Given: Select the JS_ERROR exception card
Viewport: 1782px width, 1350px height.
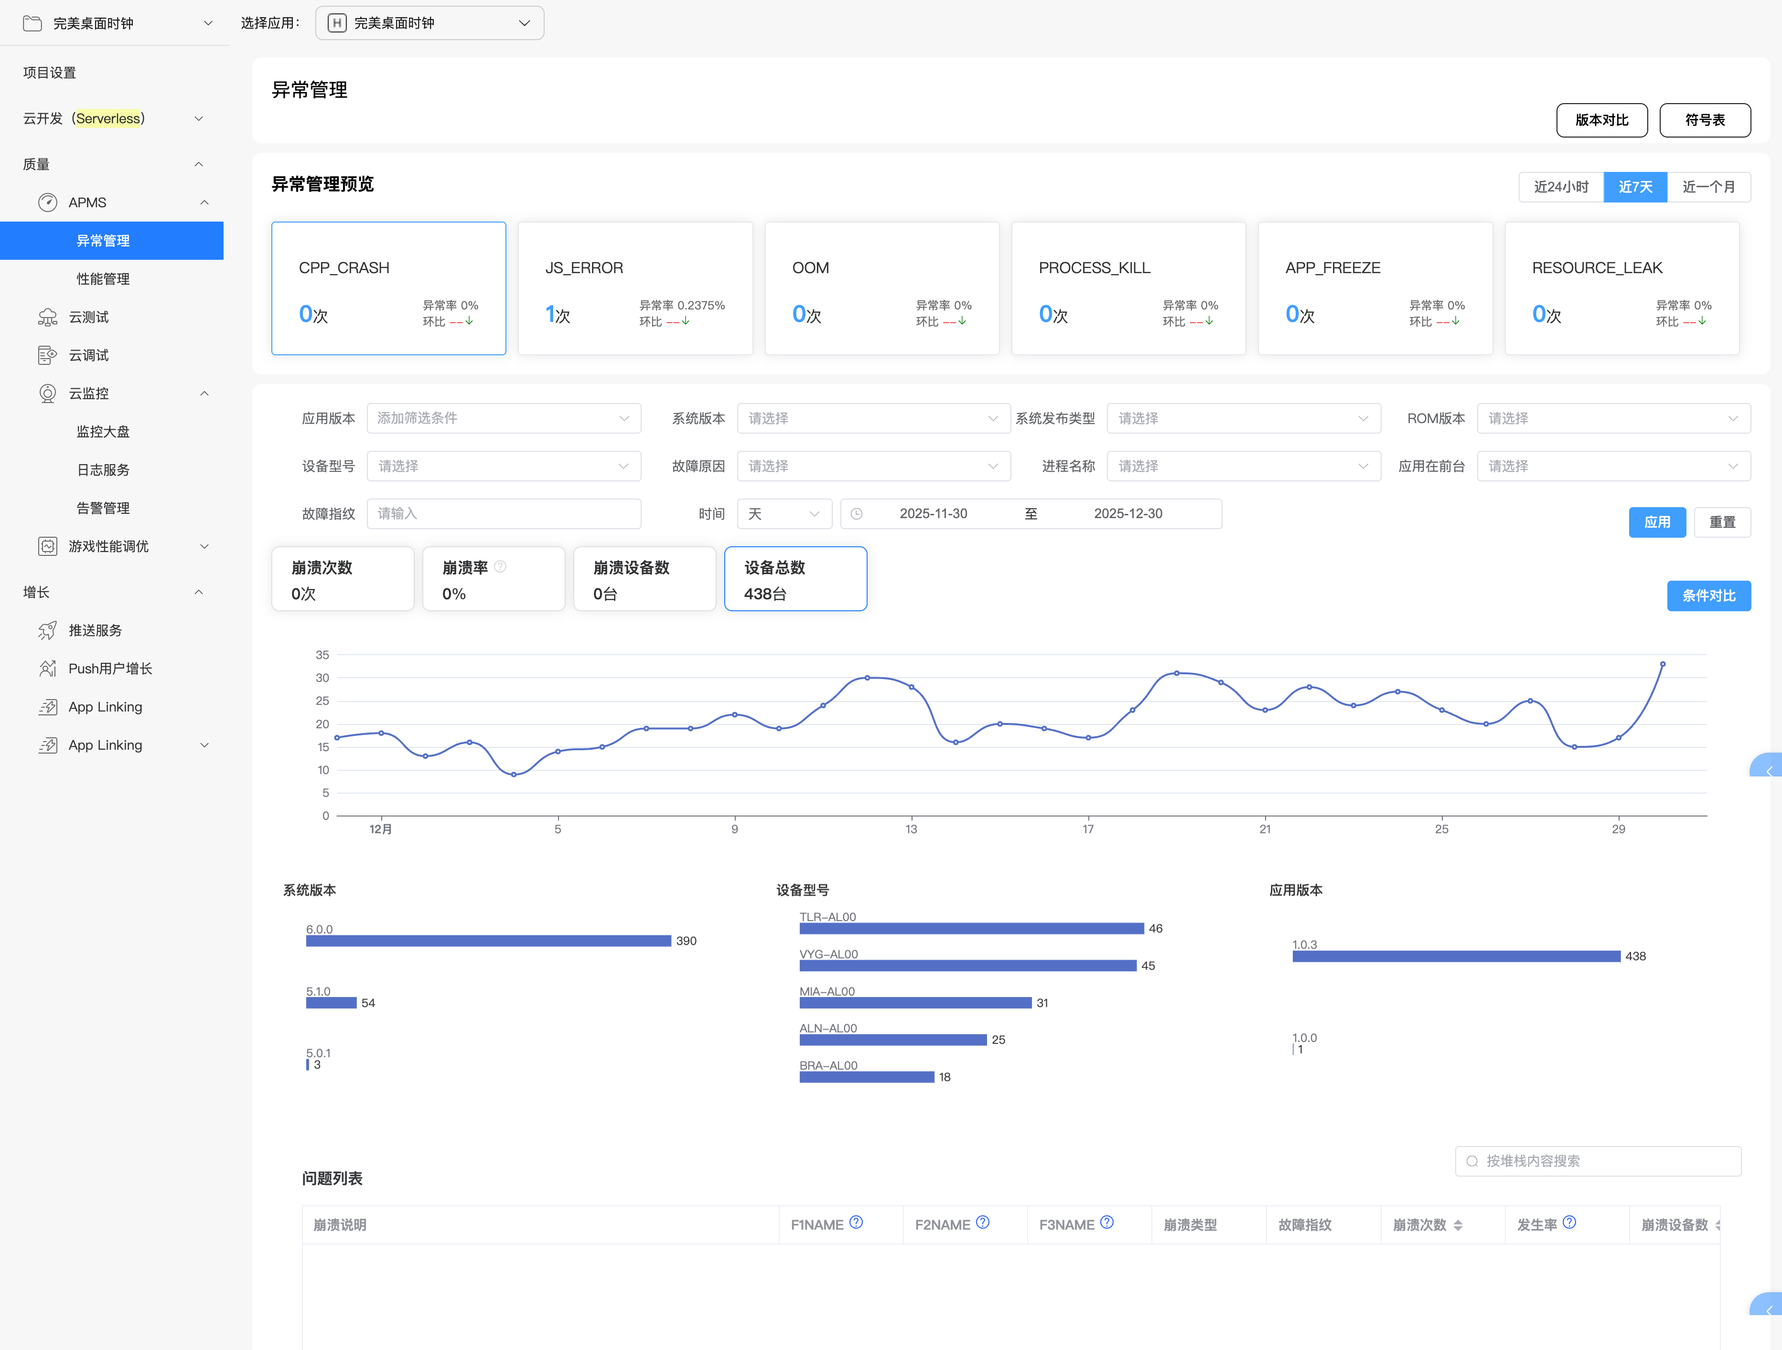Looking at the screenshot, I should coord(635,288).
